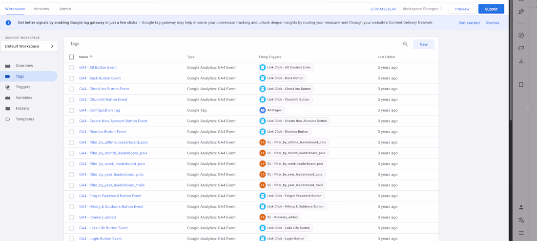Image resolution: width=537 pixels, height=241 pixels.
Task: Click the person account icon in right panel
Action: (521, 207)
